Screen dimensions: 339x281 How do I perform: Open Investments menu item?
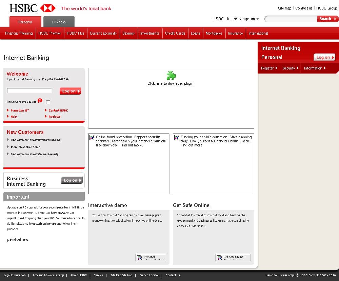[150, 33]
